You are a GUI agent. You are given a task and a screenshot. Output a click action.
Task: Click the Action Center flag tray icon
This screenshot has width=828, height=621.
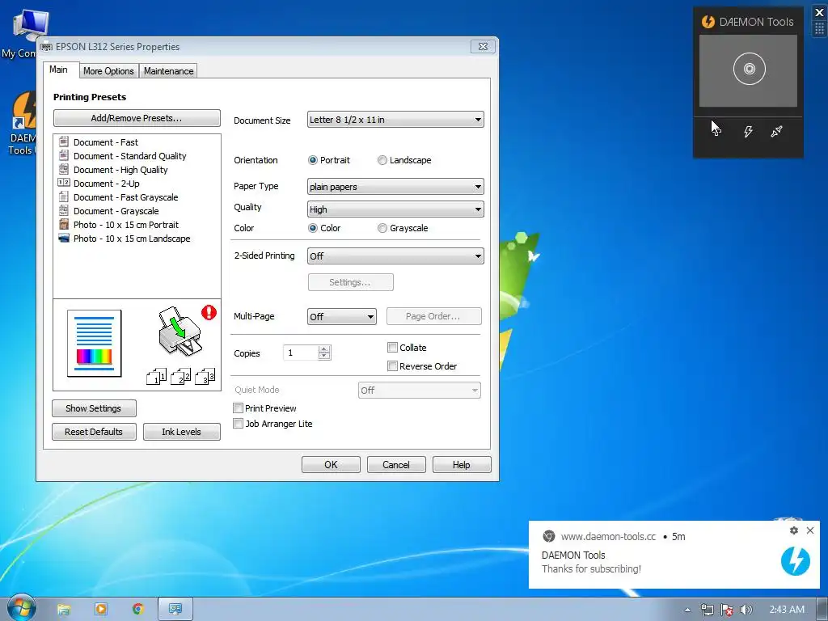727,610
